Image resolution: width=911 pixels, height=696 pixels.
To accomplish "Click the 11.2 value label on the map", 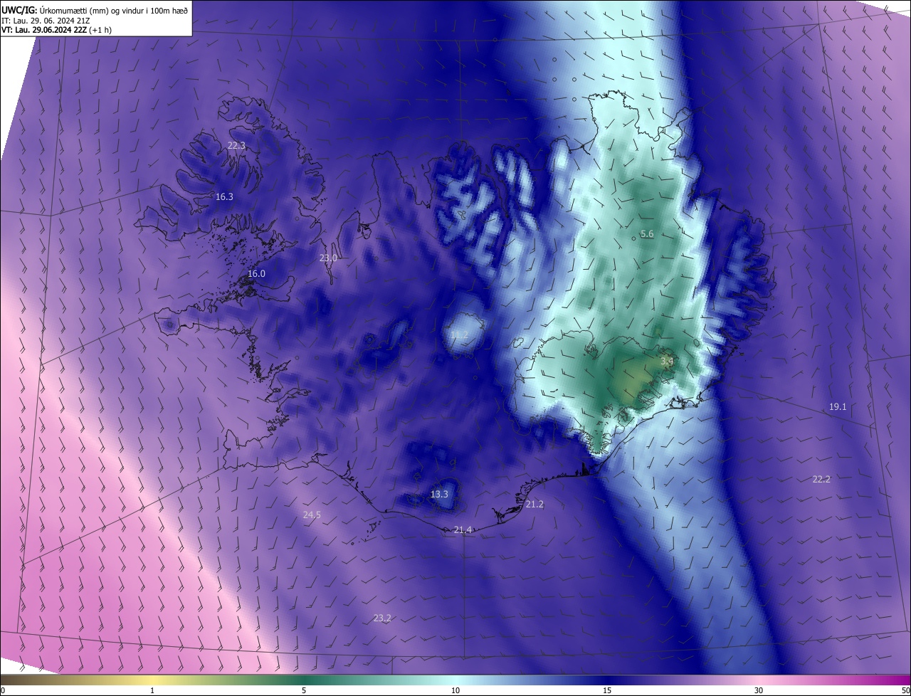I will point(460,334).
